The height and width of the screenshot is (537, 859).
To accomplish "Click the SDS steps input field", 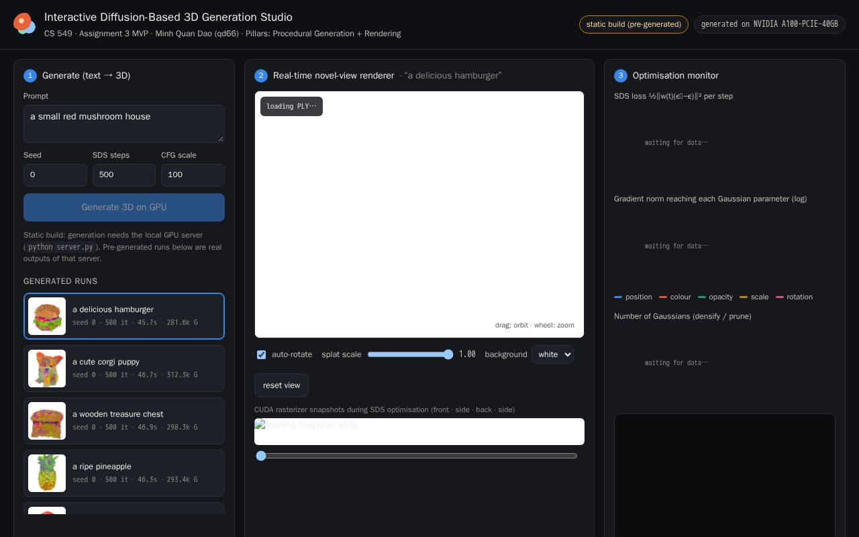I will coord(124,175).
